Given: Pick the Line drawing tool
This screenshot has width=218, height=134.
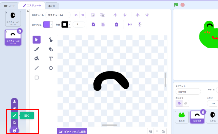Looking at the screenshot, I should point(36,68).
